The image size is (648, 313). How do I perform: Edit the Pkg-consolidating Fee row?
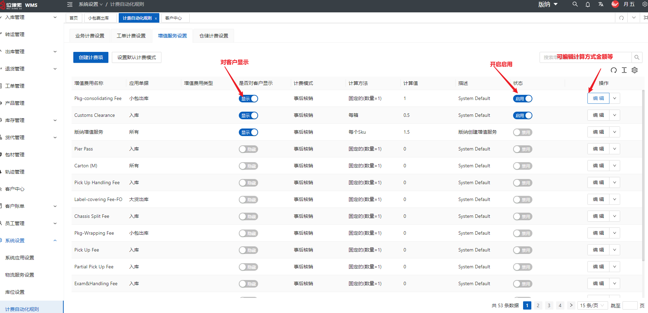[598, 98]
